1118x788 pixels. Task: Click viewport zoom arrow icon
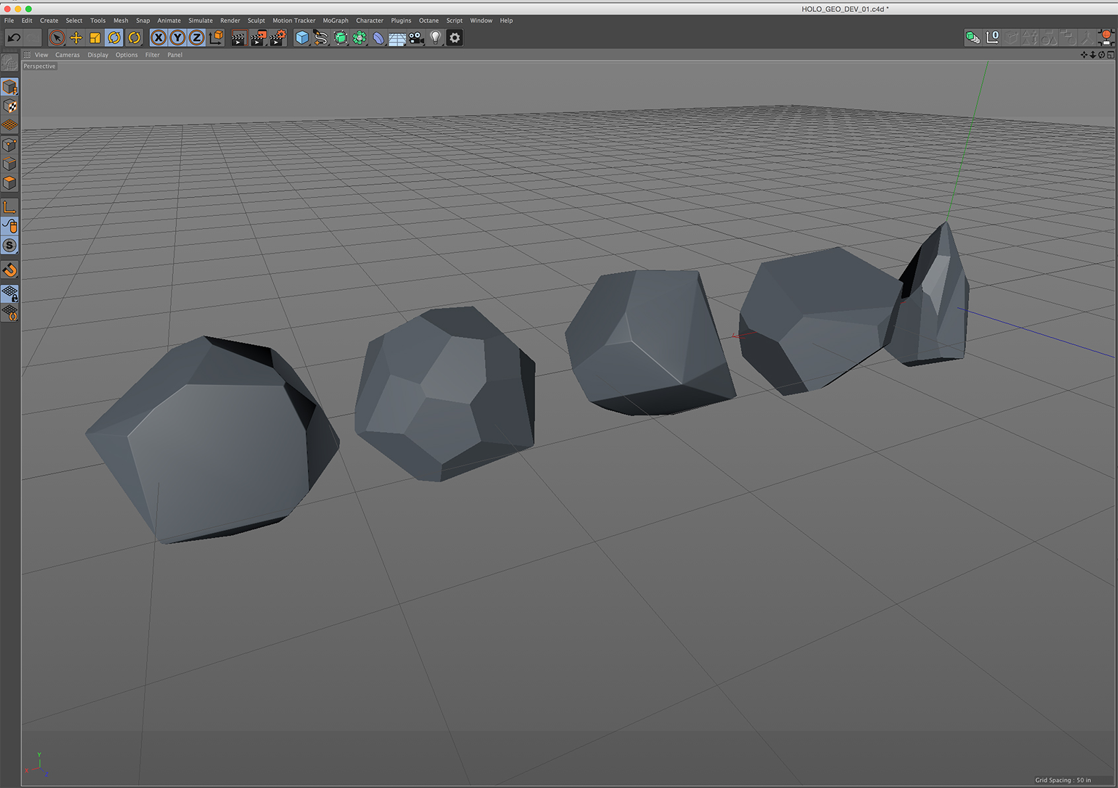tap(1093, 55)
